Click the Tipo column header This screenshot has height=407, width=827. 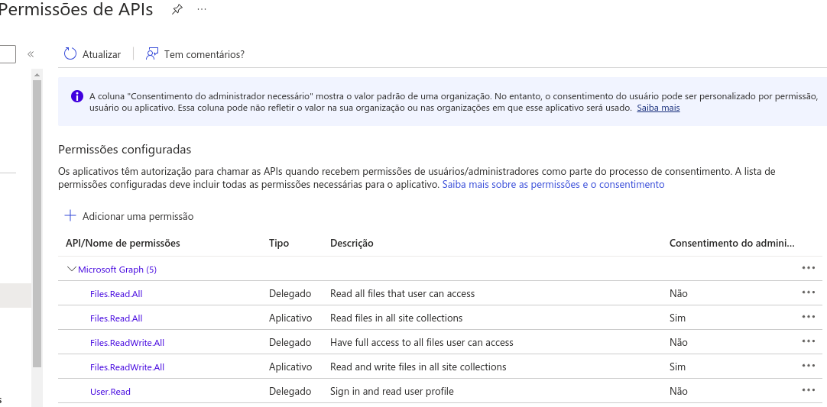pos(279,243)
